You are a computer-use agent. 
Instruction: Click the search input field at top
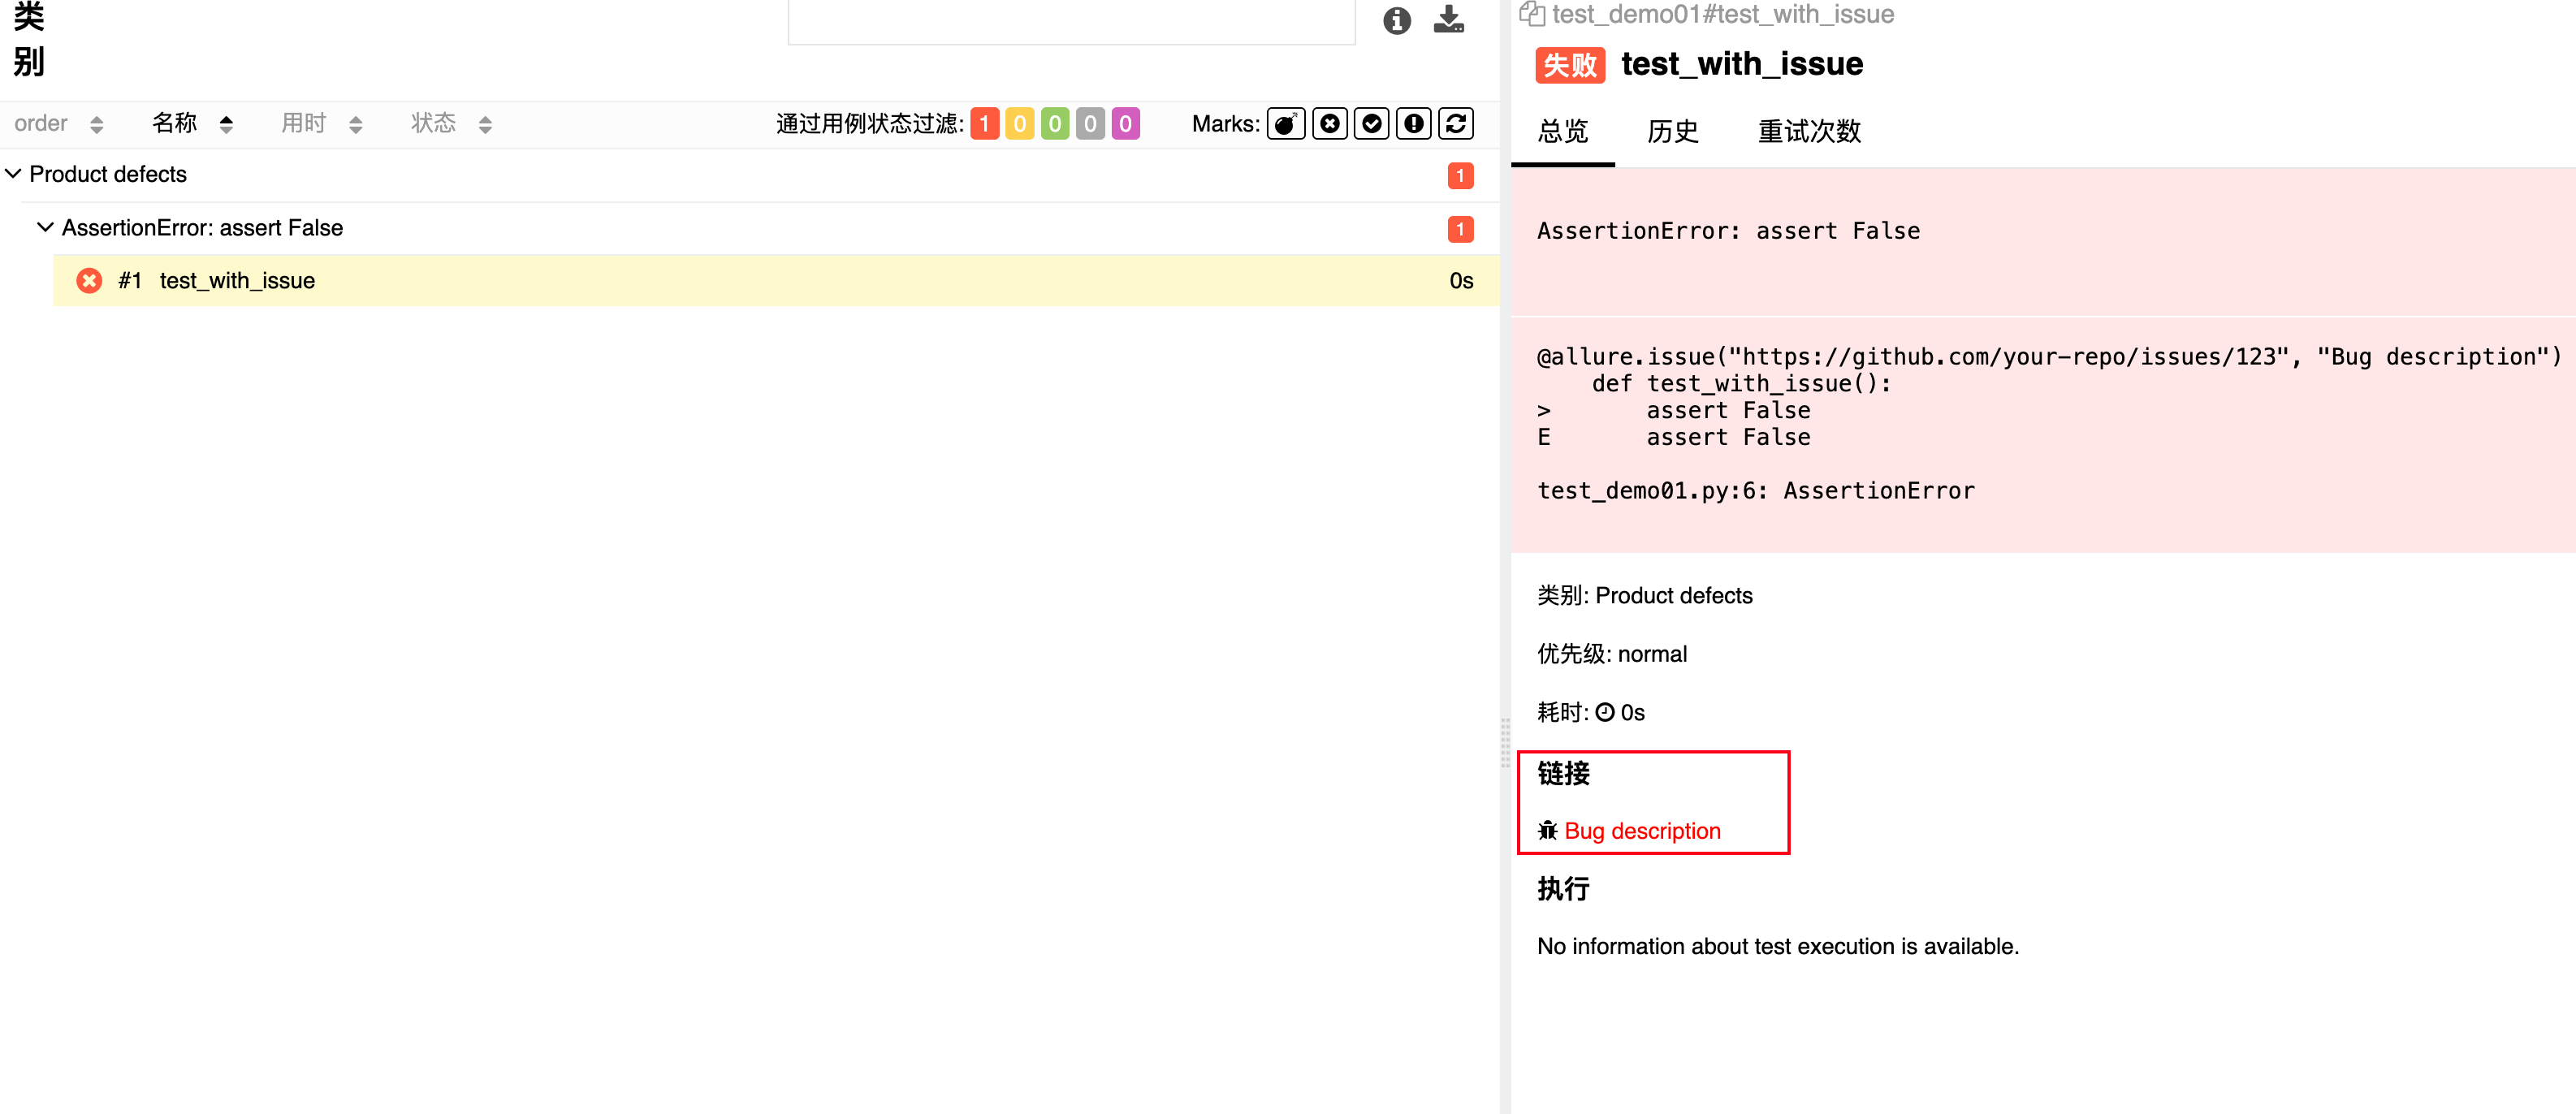[1070, 20]
